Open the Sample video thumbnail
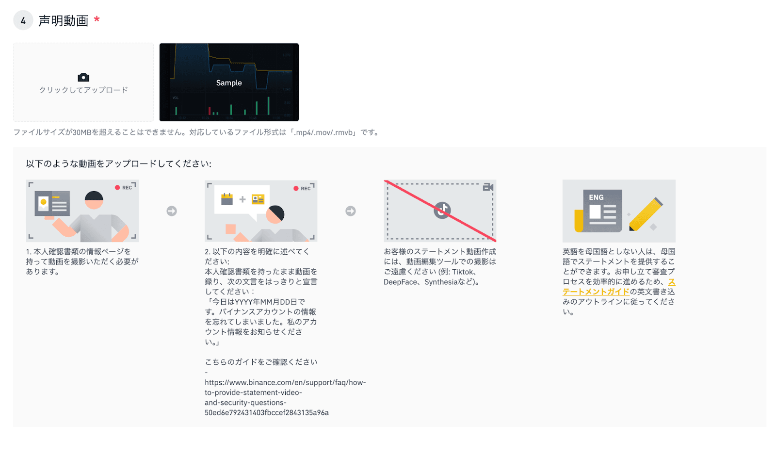776x456 pixels. (229, 82)
